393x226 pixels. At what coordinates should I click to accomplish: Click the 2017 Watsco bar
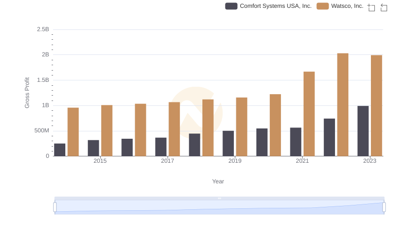174,129
